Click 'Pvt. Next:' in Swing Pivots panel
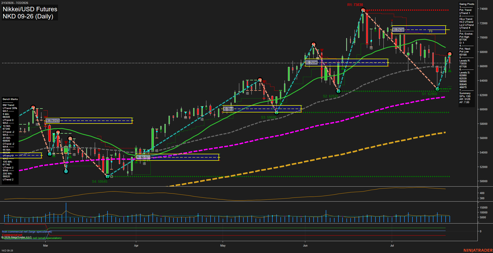 click(465, 49)
